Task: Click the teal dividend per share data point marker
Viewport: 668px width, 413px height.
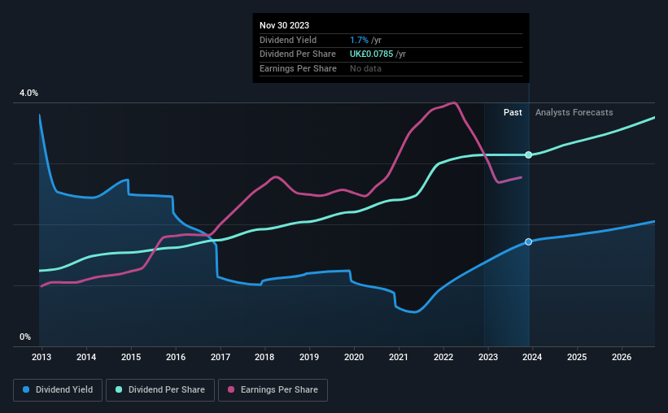Action: [x=528, y=155]
